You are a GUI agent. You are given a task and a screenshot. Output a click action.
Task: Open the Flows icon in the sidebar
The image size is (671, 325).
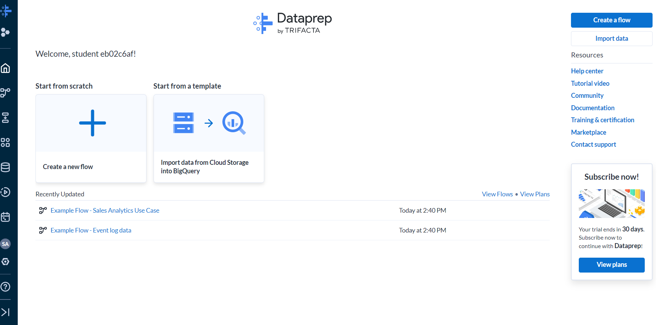[5, 93]
